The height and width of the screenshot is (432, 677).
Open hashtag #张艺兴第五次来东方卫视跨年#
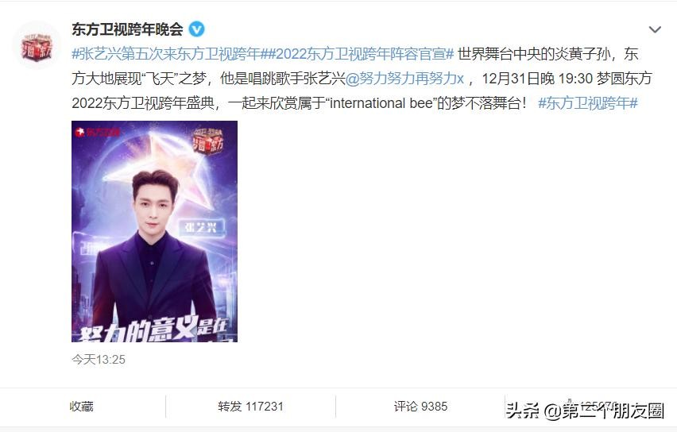pos(166,54)
